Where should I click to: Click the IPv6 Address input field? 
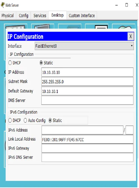point(82,130)
